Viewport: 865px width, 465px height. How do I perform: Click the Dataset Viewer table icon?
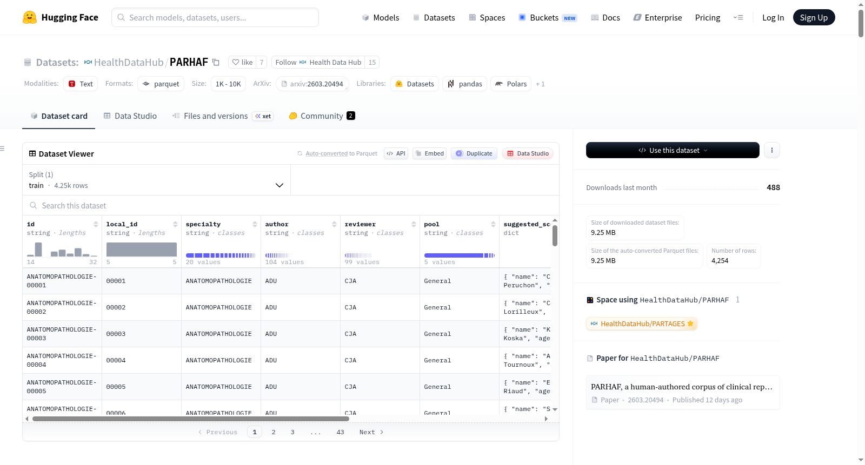[x=32, y=154]
